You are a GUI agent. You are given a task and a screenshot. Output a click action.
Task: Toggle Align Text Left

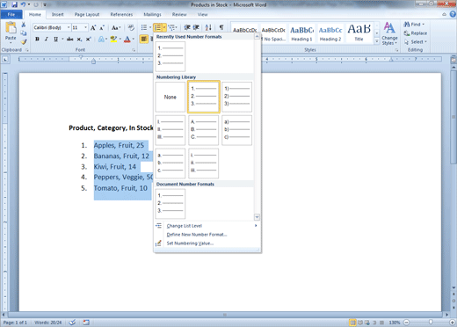point(144,39)
